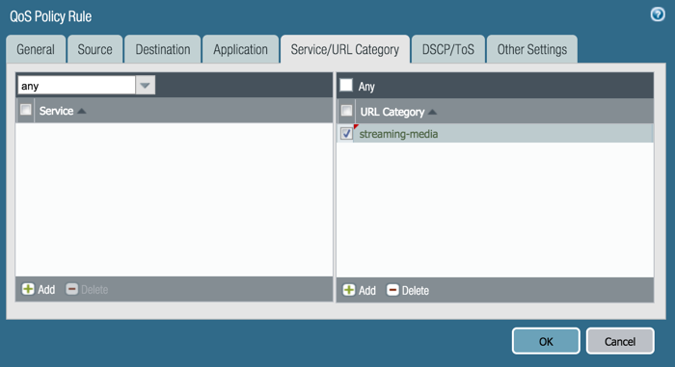Select the Service/URL Category tab
This screenshot has width=675, height=367.
(x=345, y=49)
